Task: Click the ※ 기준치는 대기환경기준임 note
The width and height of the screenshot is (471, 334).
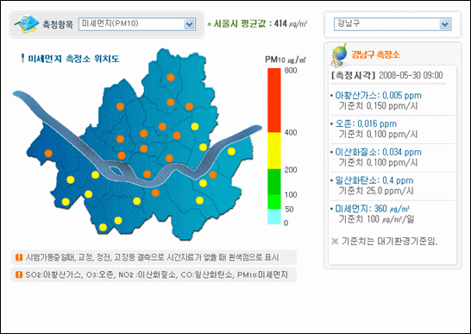Action: (385, 241)
